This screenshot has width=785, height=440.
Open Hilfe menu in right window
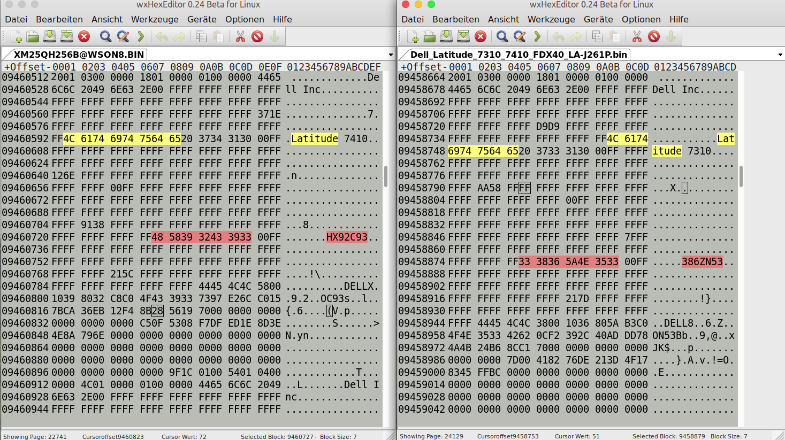[679, 19]
